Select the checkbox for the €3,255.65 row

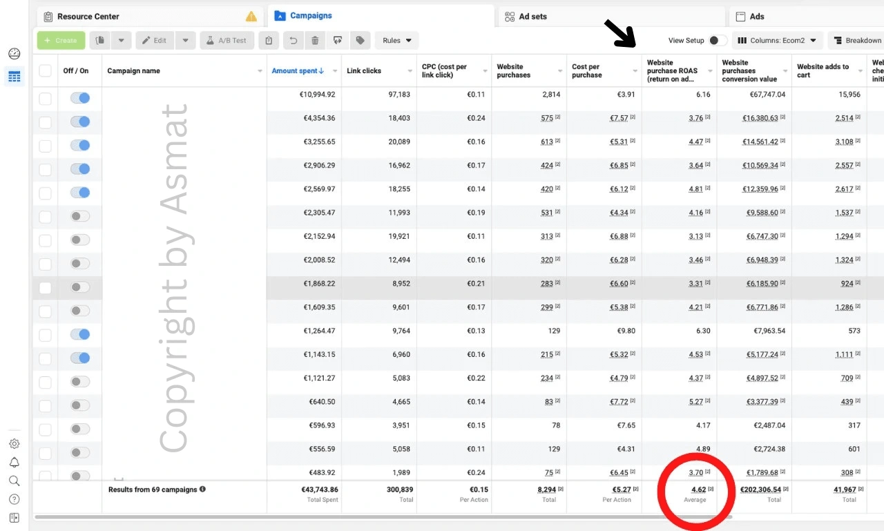[x=45, y=146]
